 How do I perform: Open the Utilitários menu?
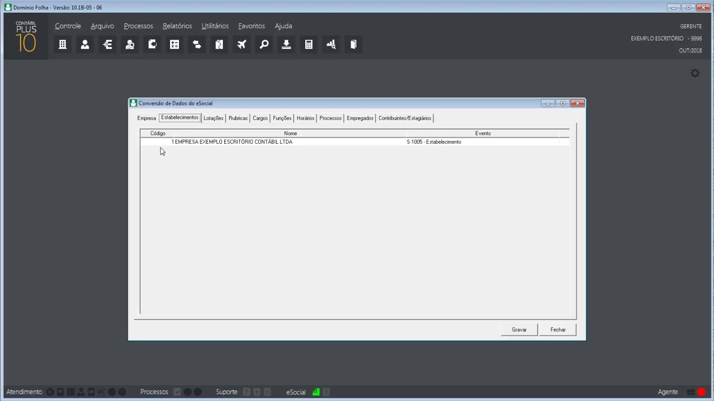pyautogui.click(x=215, y=26)
